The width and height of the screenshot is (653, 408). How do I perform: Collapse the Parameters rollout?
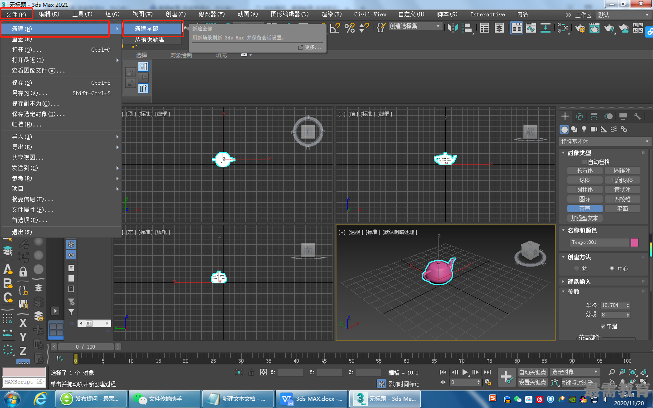click(573, 291)
